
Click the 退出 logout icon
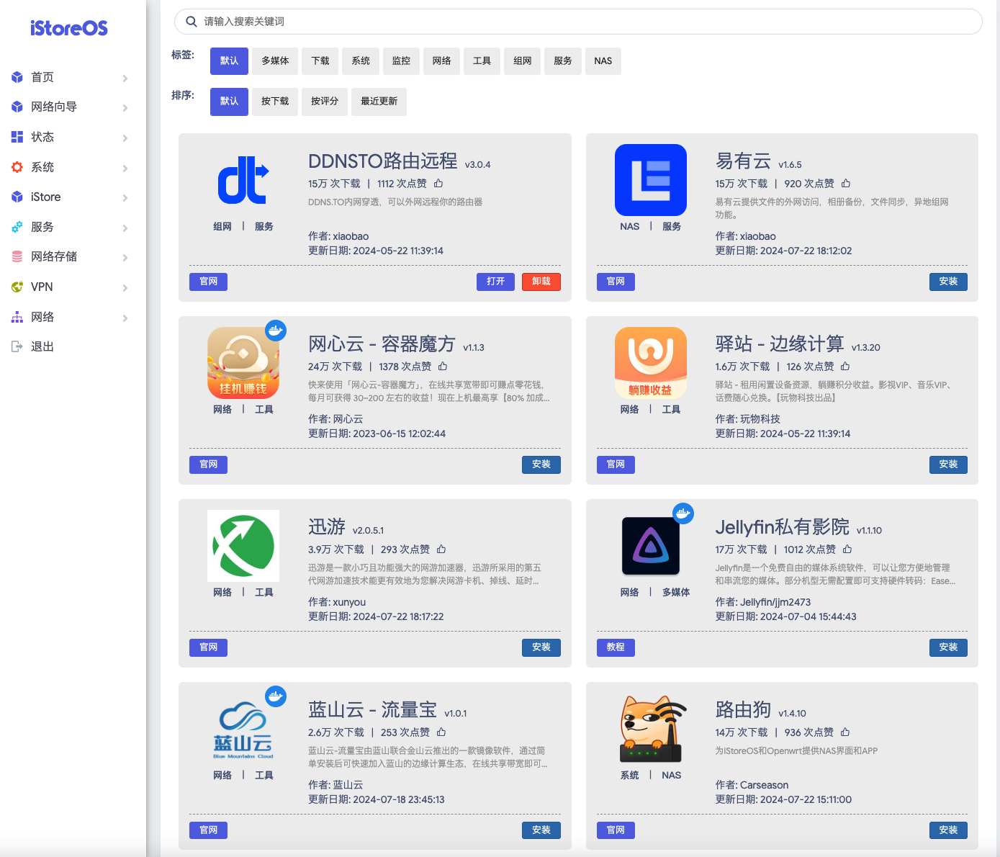17,346
